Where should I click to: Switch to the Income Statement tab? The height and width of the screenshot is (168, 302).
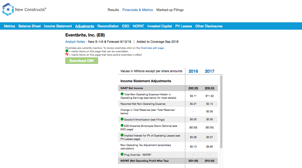pos(58,26)
